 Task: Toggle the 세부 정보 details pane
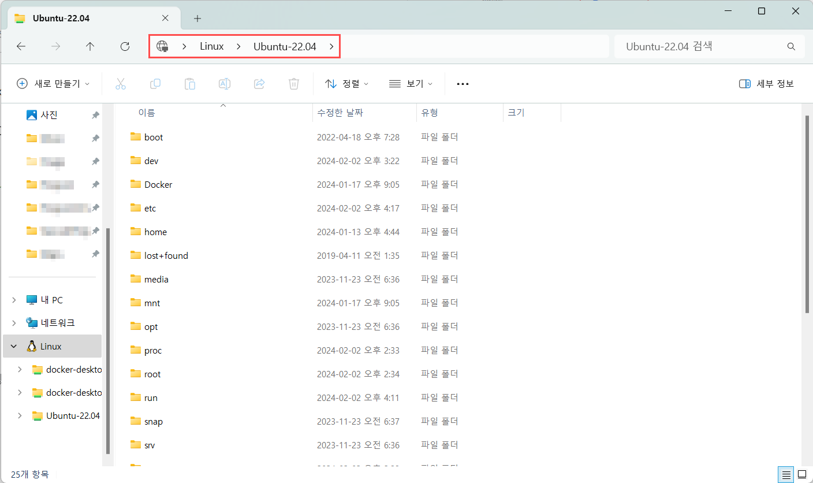point(767,84)
